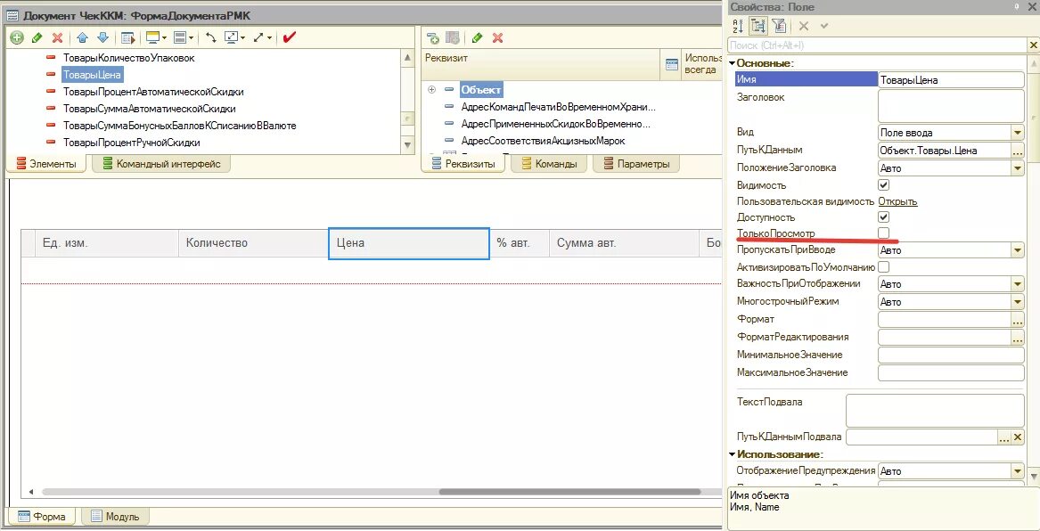Click ellipsis button next to ПутьКДаннымПодвала
Image resolution: width=1040 pixels, height=531 pixels.
(x=1005, y=437)
